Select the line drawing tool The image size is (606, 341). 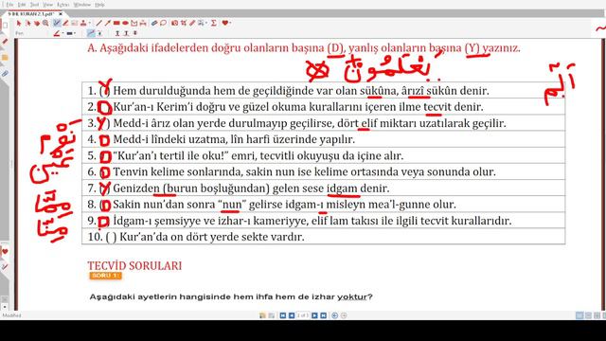[98, 23]
